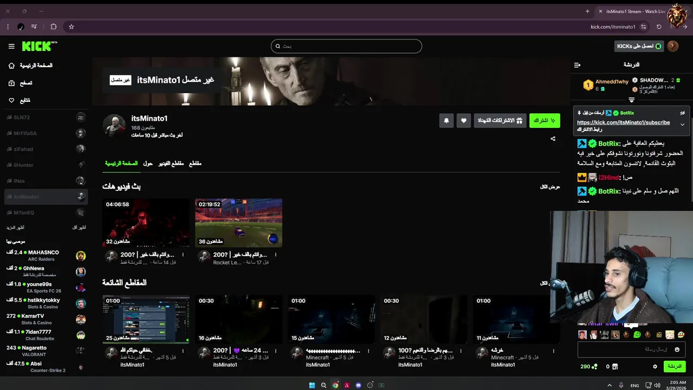Open the user profile avatar in the top bar
The image size is (693, 390).
tap(673, 46)
